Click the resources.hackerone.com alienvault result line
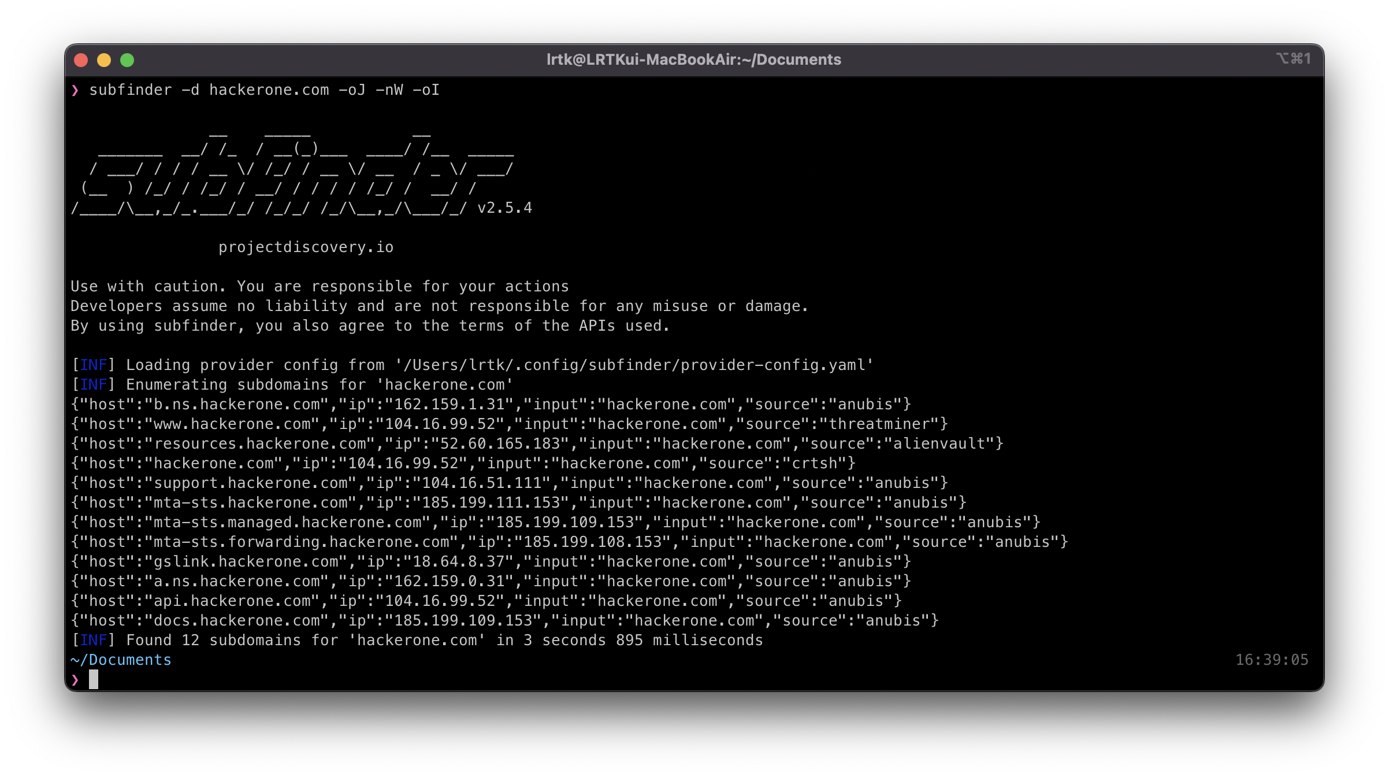This screenshot has width=1389, height=777. click(537, 444)
